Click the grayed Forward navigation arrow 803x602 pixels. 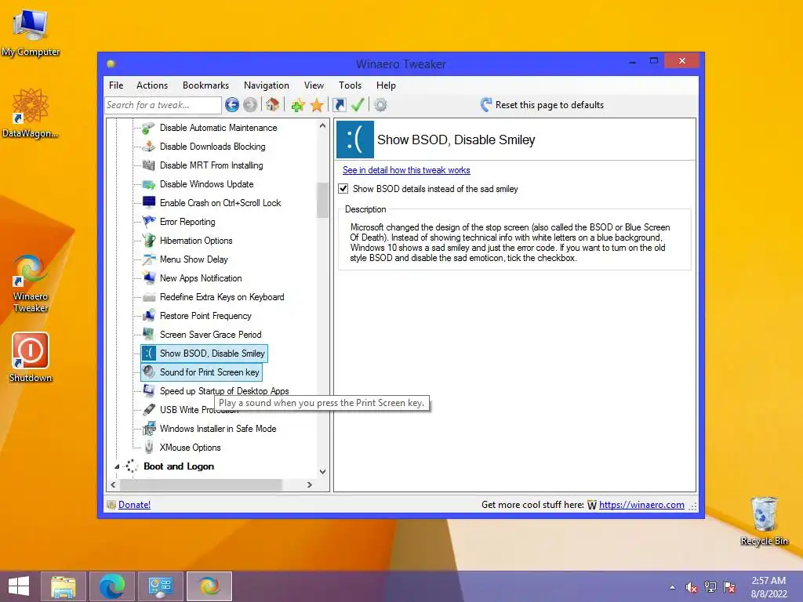tap(250, 105)
